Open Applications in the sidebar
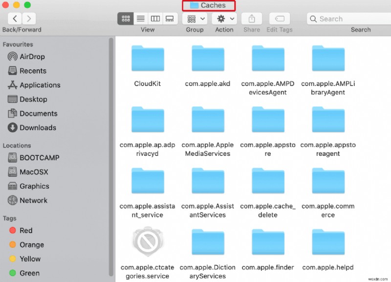391x282 pixels. 34,85
